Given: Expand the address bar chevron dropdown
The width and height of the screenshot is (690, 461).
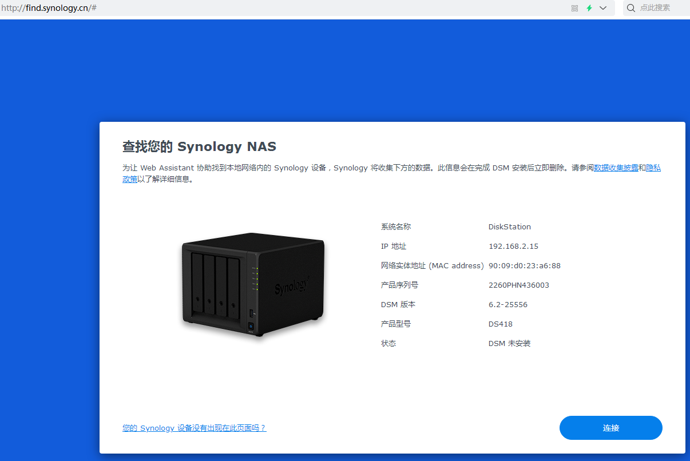Looking at the screenshot, I should (603, 8).
